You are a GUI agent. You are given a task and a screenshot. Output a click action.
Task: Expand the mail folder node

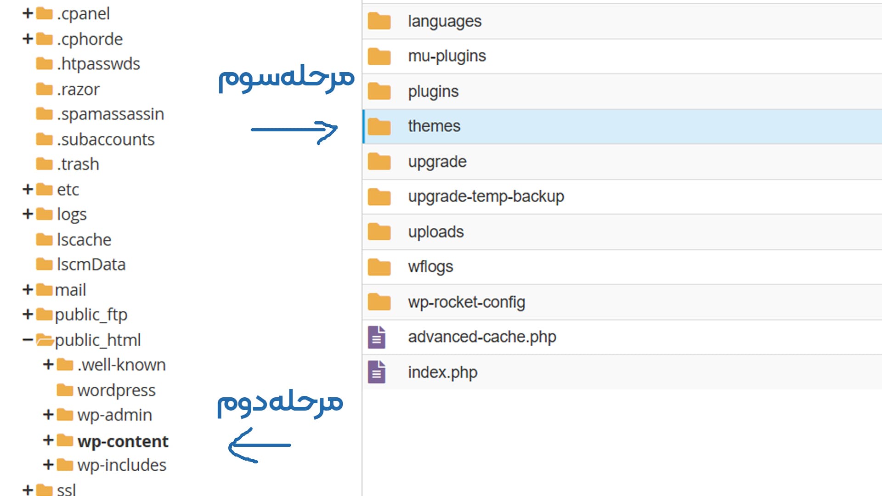(x=28, y=290)
